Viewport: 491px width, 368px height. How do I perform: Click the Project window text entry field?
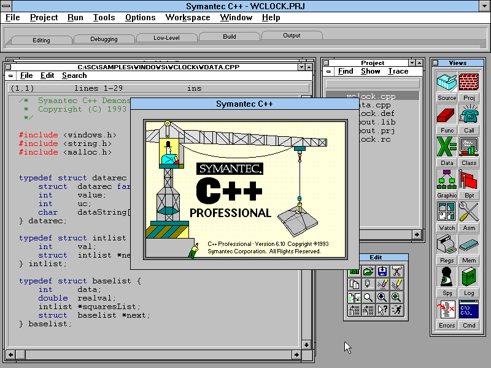tap(373, 83)
